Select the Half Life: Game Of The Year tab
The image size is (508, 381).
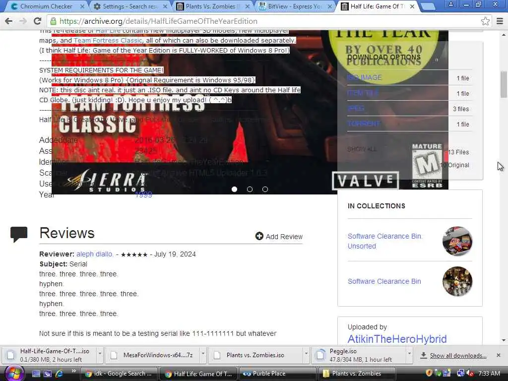coord(378,6)
